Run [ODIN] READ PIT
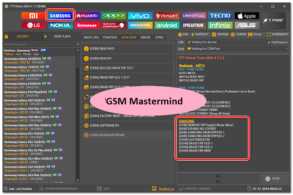Screen dimensions: 293x195 127,59
